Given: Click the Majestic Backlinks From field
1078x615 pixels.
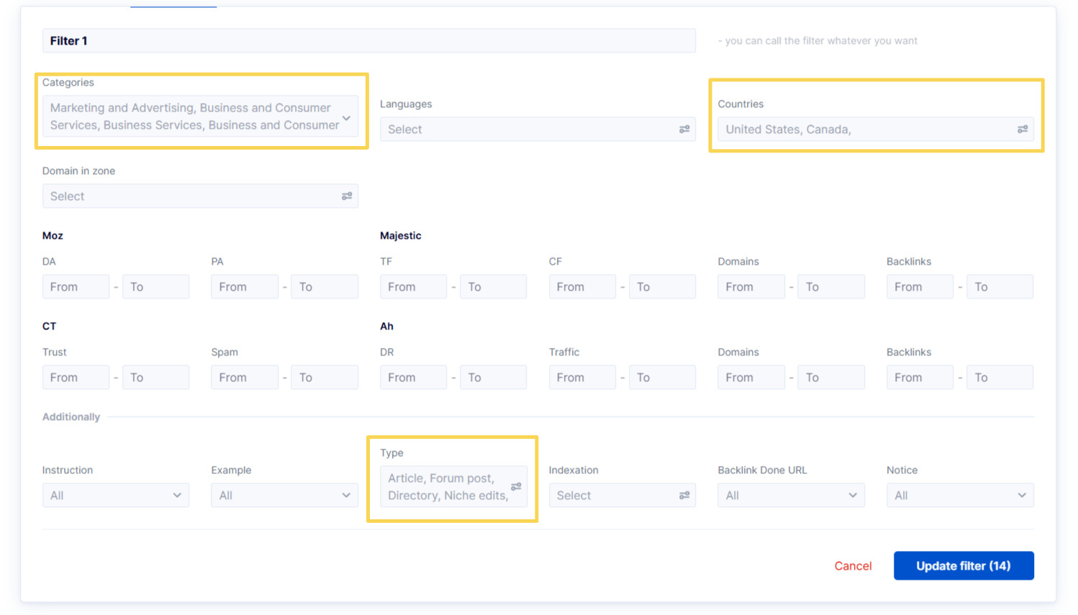Looking at the screenshot, I should coord(920,286).
